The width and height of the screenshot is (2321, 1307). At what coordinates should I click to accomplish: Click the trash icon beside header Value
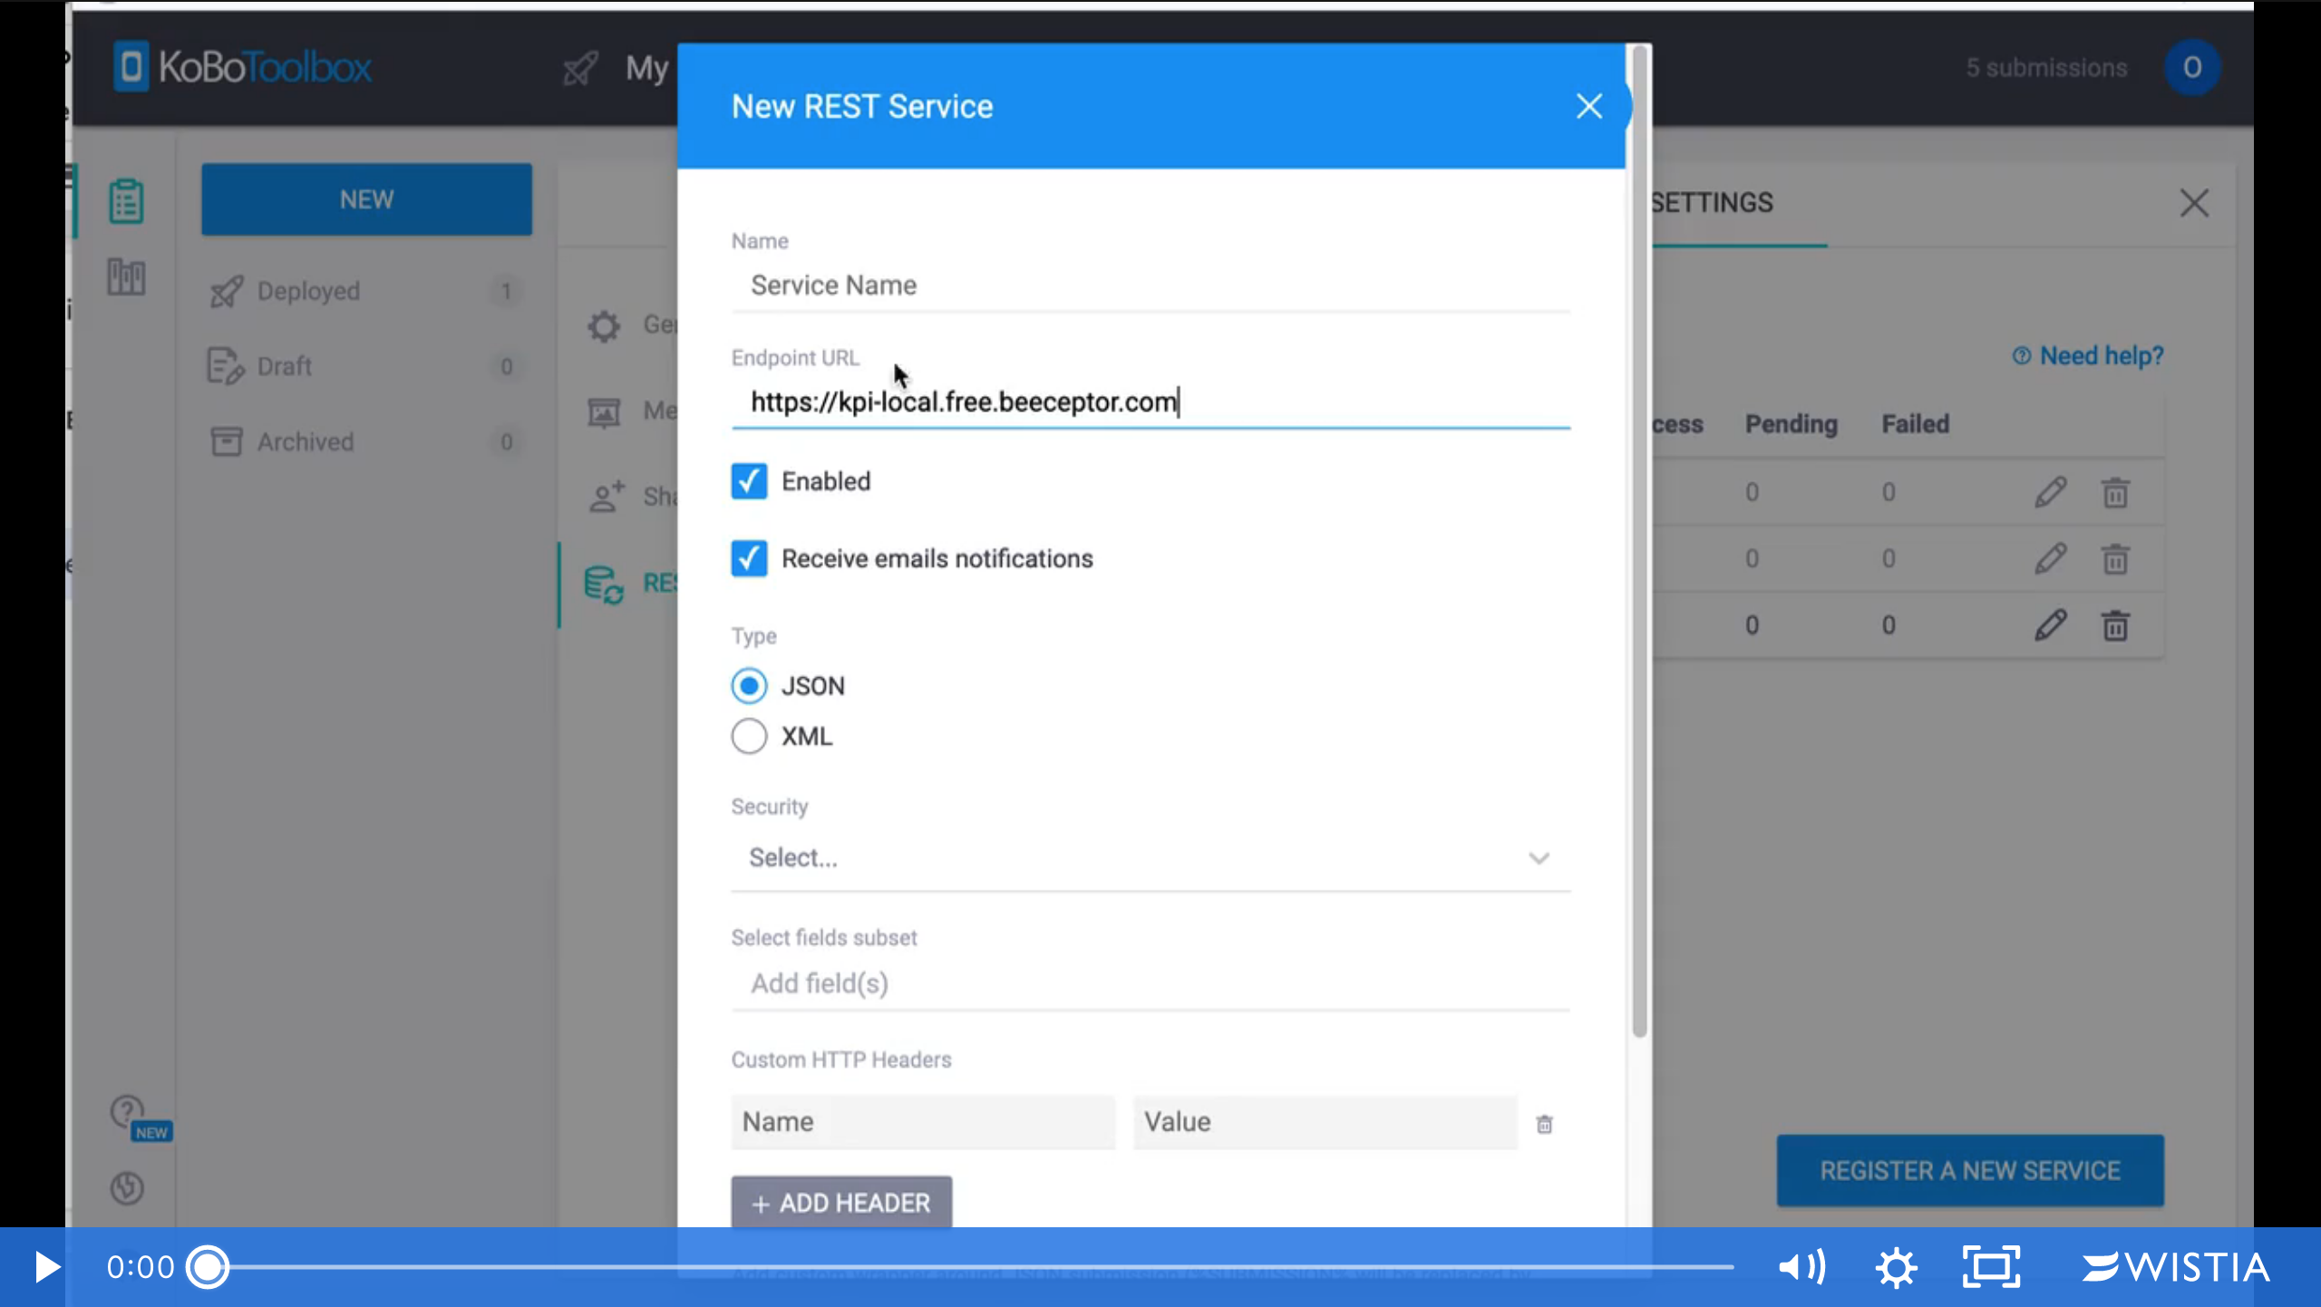[x=1544, y=1124]
